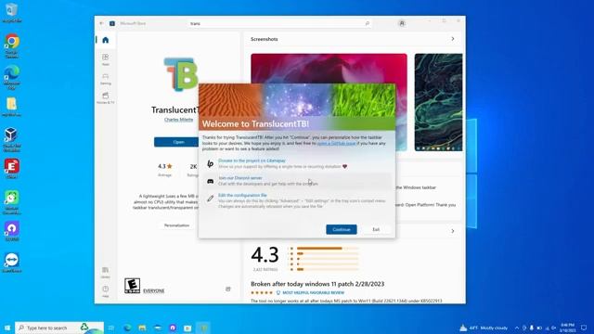The image size is (594, 334).
Task: Click Home icon in Microsoft Store sidebar
Action: point(105,40)
